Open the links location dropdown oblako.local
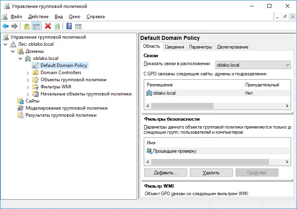Viewport: 297px width, 209px height. (253, 65)
